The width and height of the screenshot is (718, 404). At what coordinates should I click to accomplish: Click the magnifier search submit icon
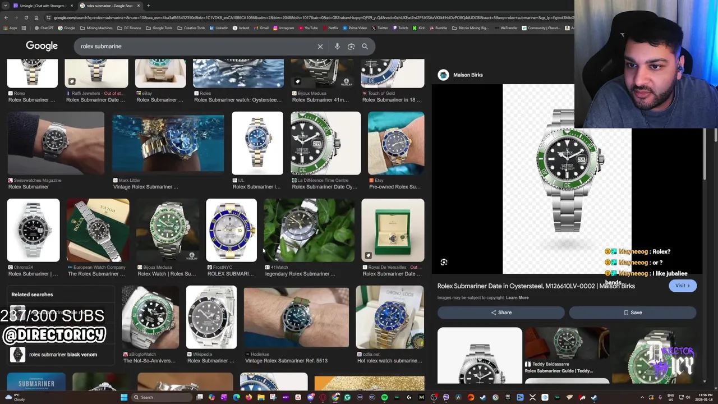[365, 47]
